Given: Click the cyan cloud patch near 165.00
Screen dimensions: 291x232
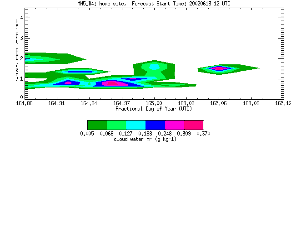Looking at the screenshot, I should click(x=154, y=67).
